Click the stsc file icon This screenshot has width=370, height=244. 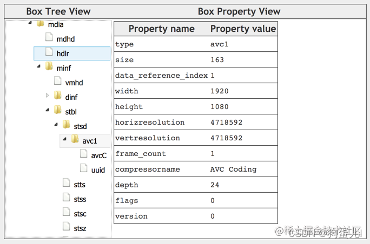click(67, 212)
